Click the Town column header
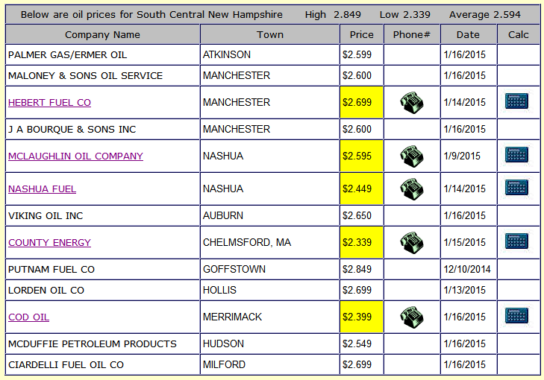Screen dimensions: 544x380 [270, 34]
